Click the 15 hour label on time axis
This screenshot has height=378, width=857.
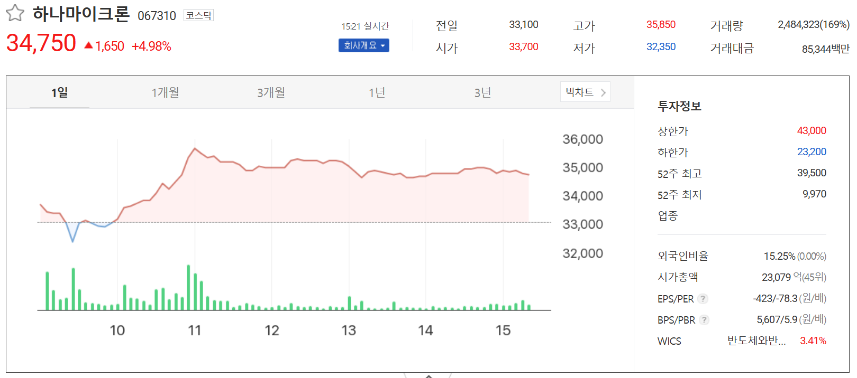pyautogui.click(x=503, y=330)
